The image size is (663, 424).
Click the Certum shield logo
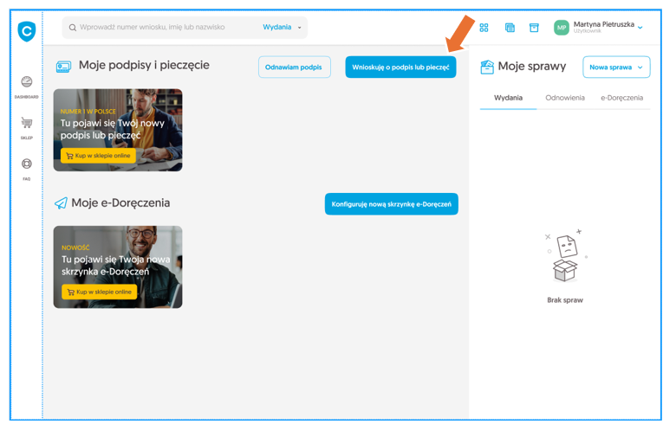(x=27, y=32)
